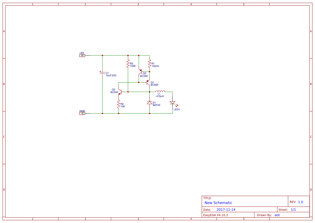Click the GND G ground port
The width and height of the screenshot is (315, 223).
pos(82,113)
